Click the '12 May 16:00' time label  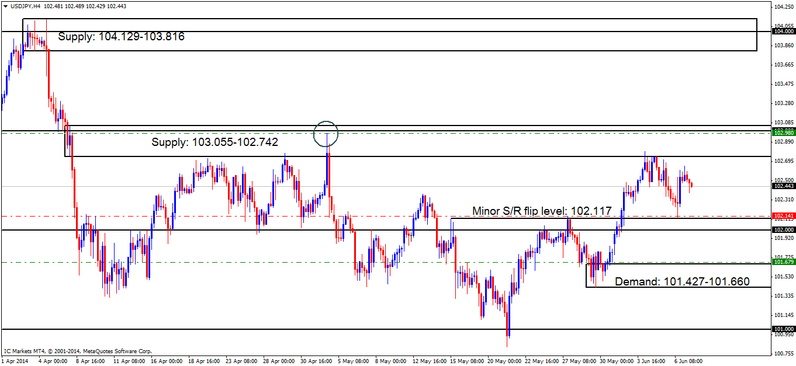pos(428,361)
